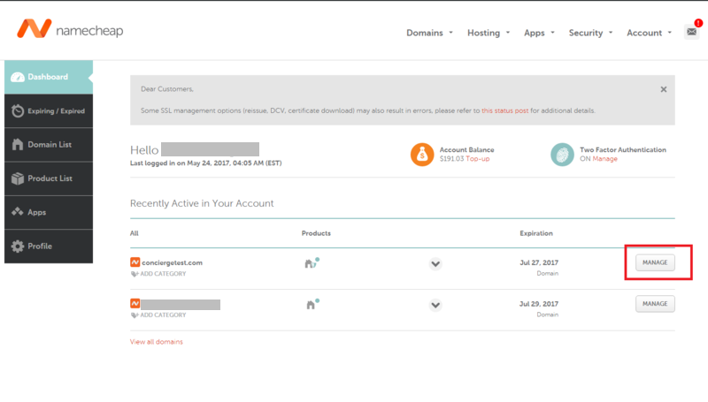Click the Two Factor Authentication fingerprint icon
This screenshot has width=708, height=402.
pos(562,154)
